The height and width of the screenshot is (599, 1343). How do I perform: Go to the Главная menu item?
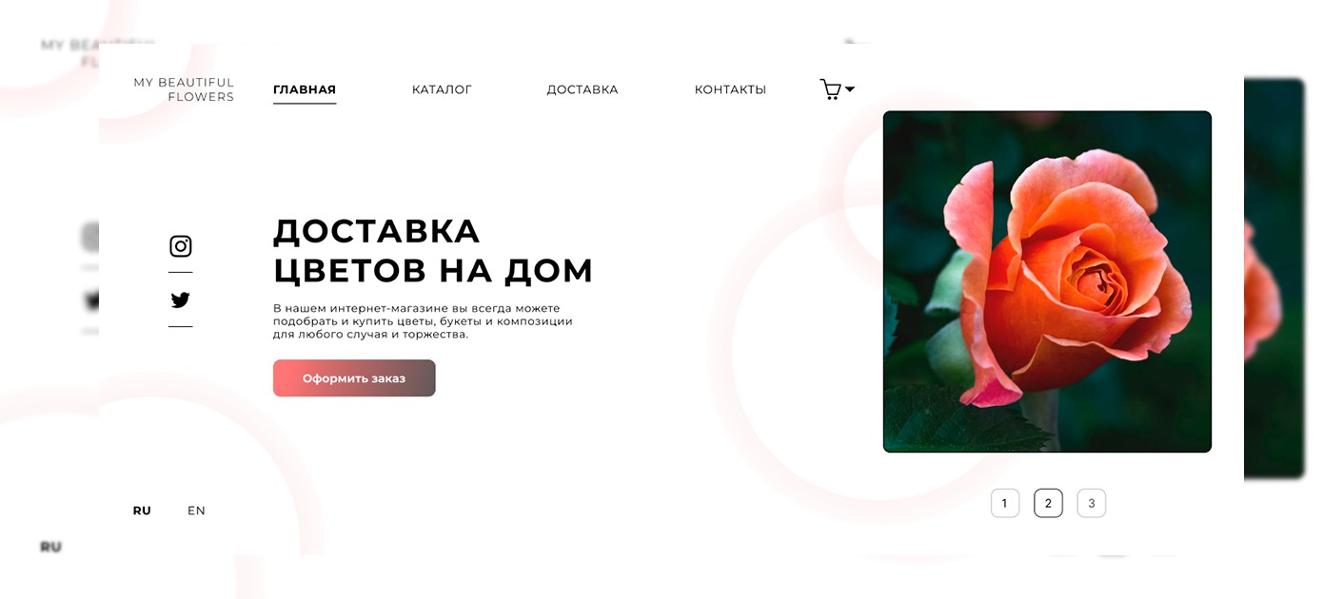[305, 89]
